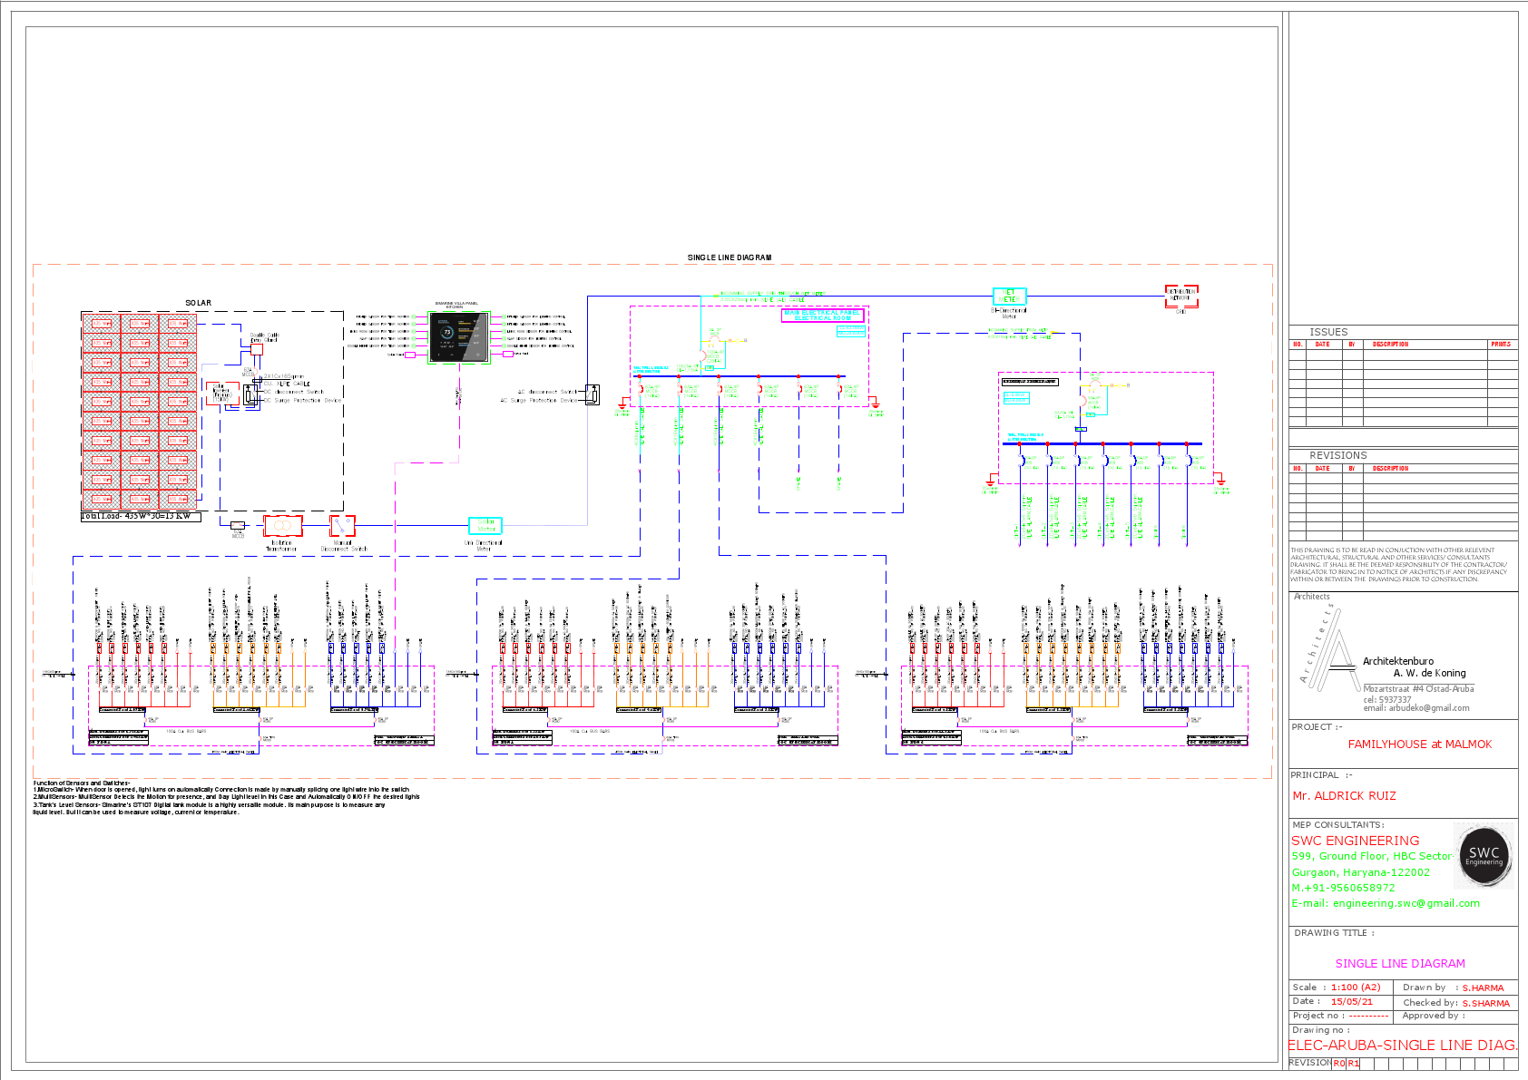Select the Isolation Transformer symbol
Viewport: 1528px width, 1080px height.
(283, 525)
